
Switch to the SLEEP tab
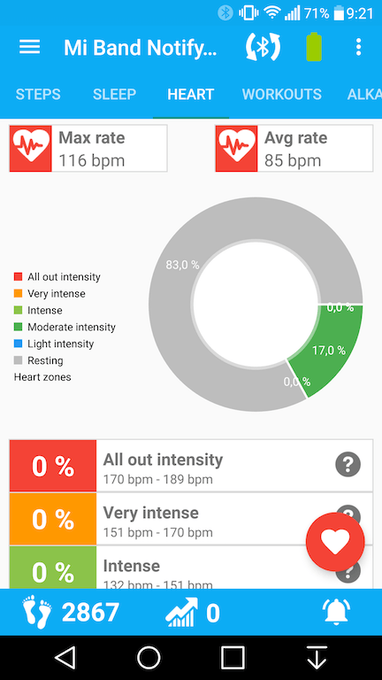point(114,94)
